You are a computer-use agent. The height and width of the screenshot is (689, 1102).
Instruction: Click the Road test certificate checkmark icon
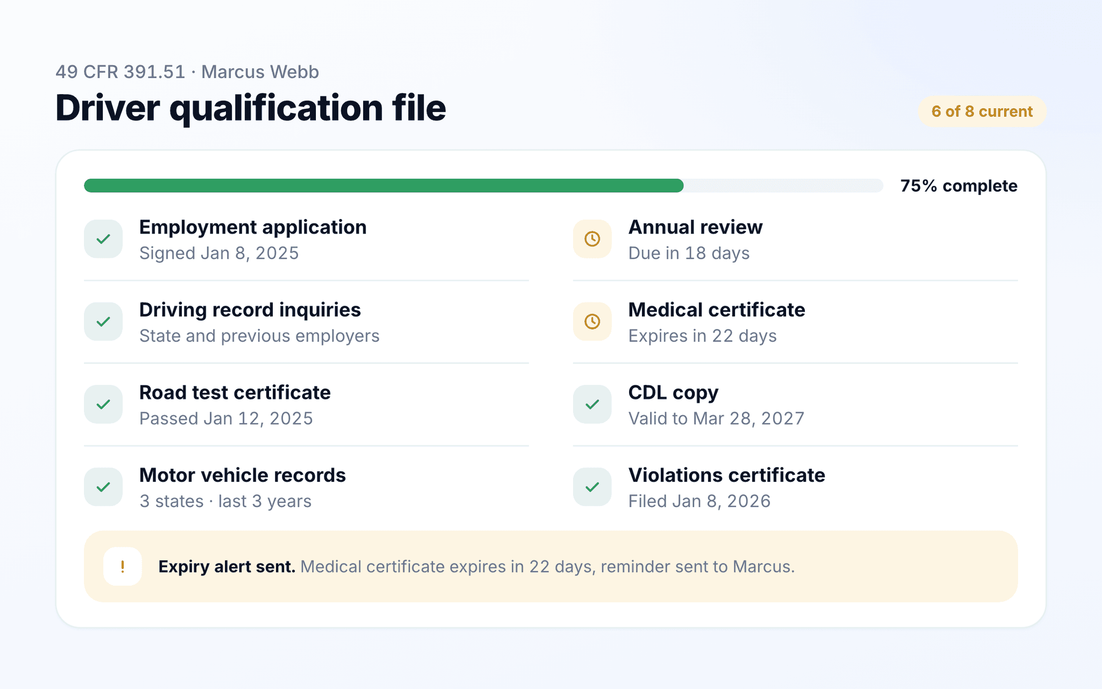(x=103, y=404)
